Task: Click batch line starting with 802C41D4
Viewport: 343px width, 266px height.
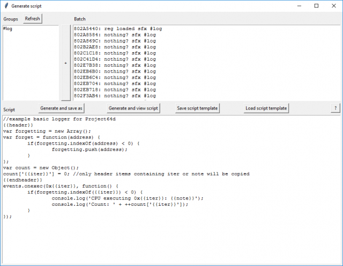Action: [115, 59]
